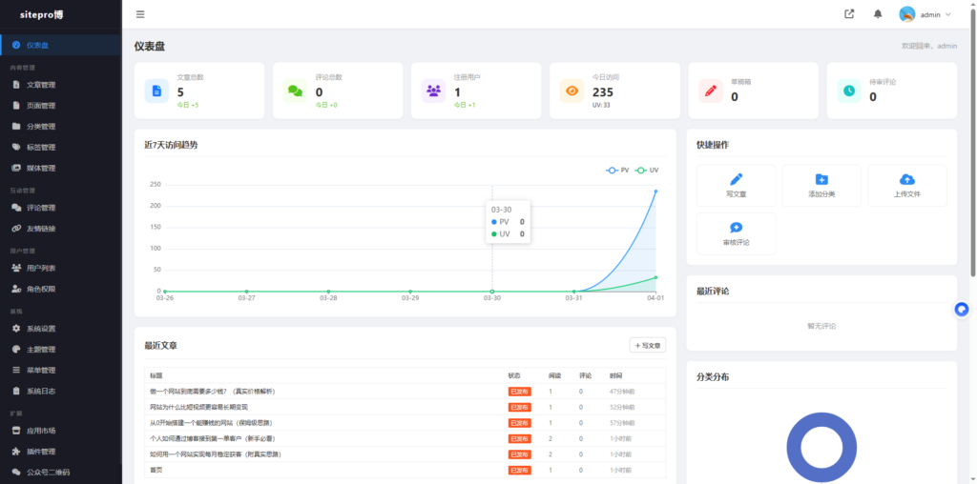Viewport: 977px width, 484px height.
Task: Click the 时间 column header
Action: 615,375
